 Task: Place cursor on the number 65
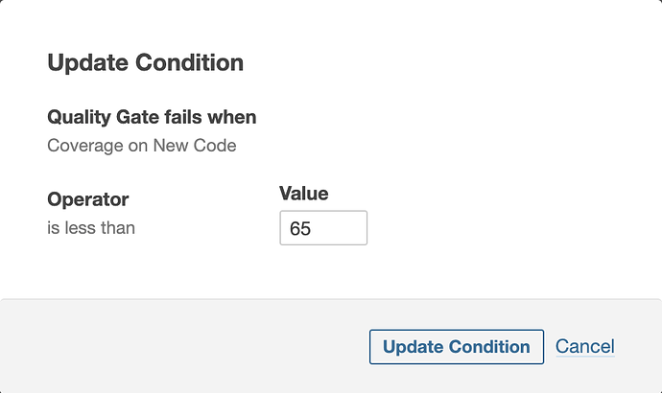pyautogui.click(x=300, y=230)
